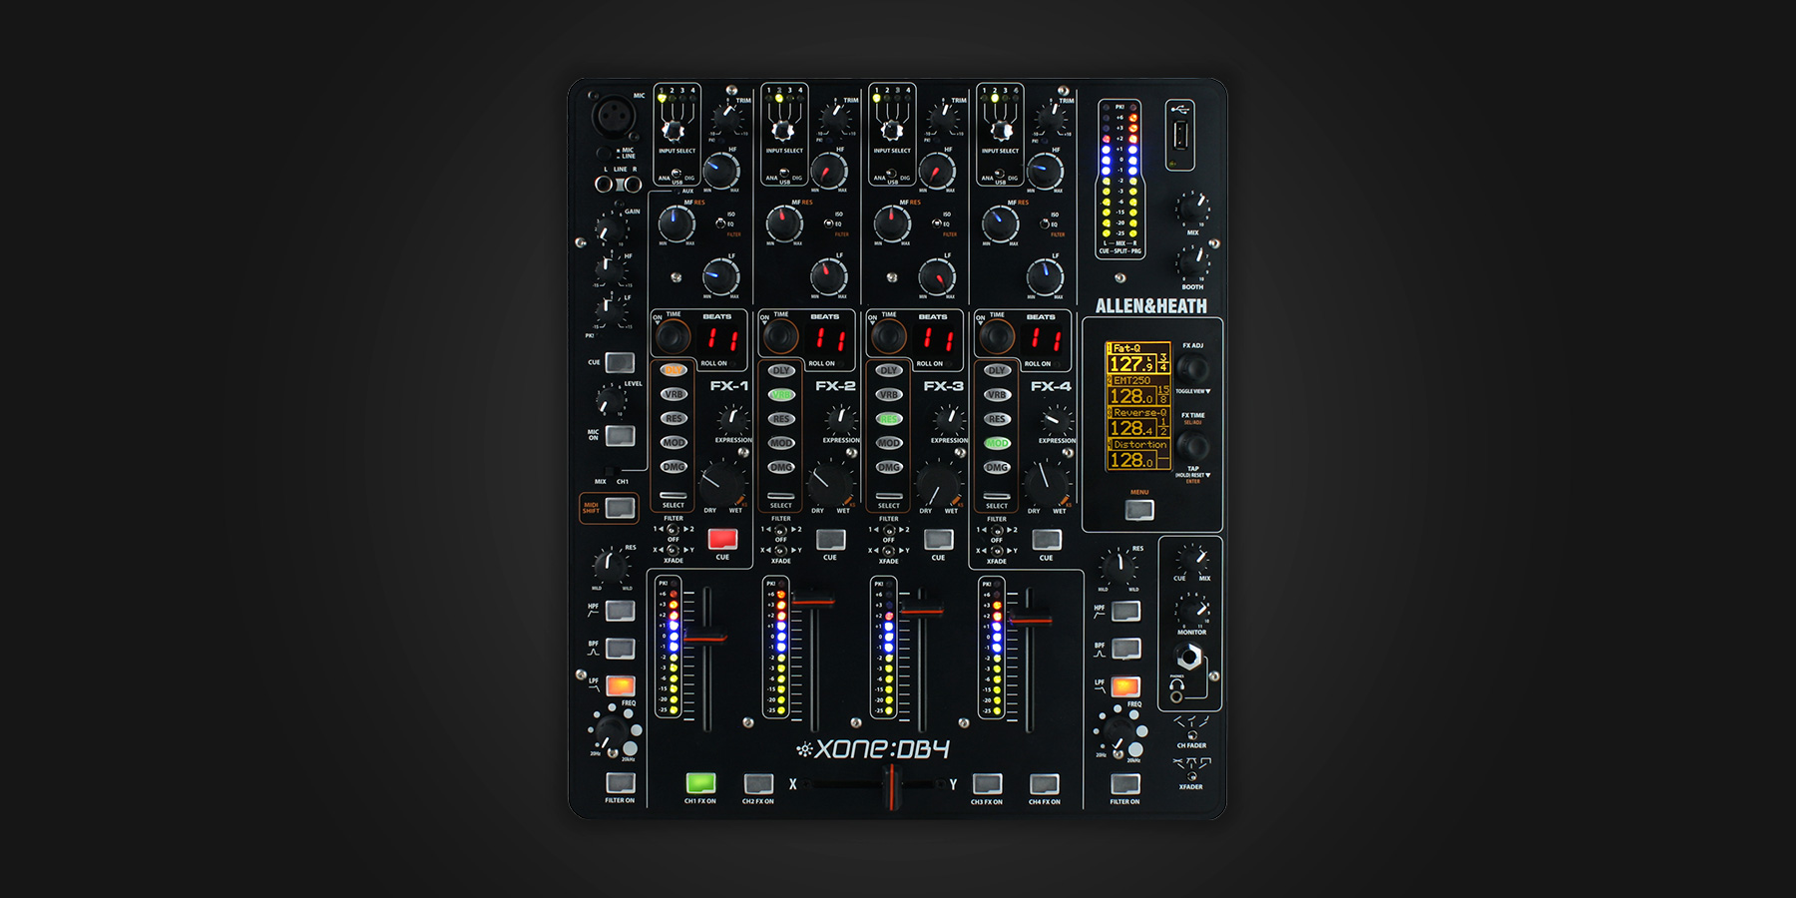Screen dimensions: 1796x898
Task: Click the orange FX tempo display screen
Action: (x=1137, y=405)
